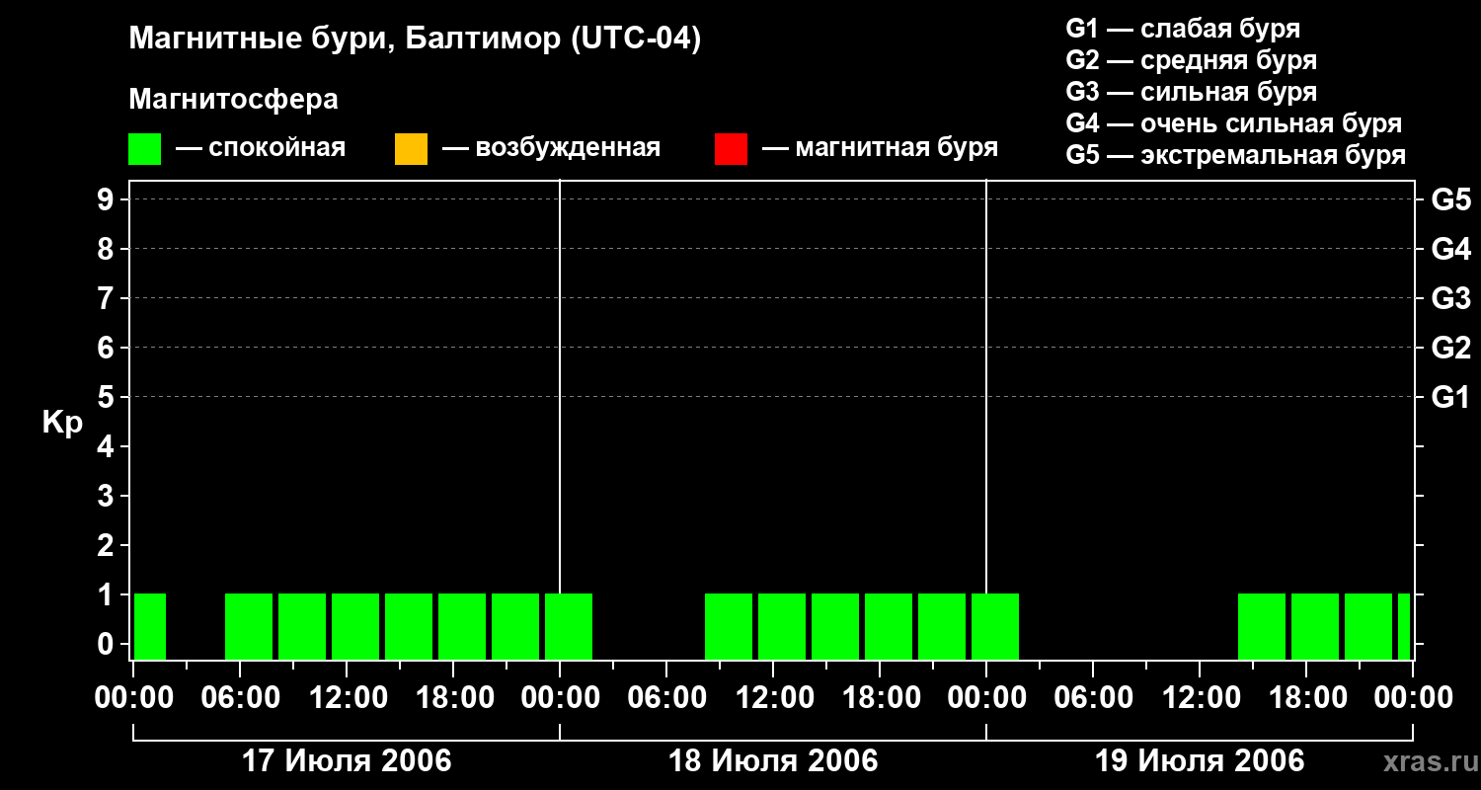Click the '12:00' time label of 19 July
Viewport: 1481px width, 790px height.
[1200, 698]
